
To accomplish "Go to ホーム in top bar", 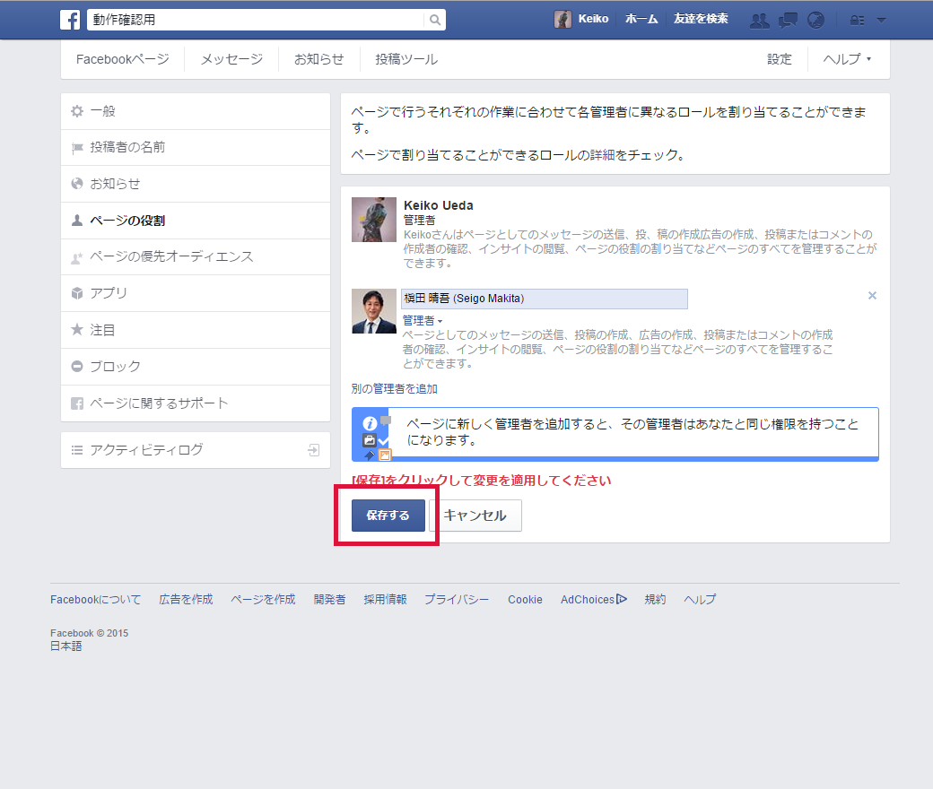I will (x=641, y=19).
